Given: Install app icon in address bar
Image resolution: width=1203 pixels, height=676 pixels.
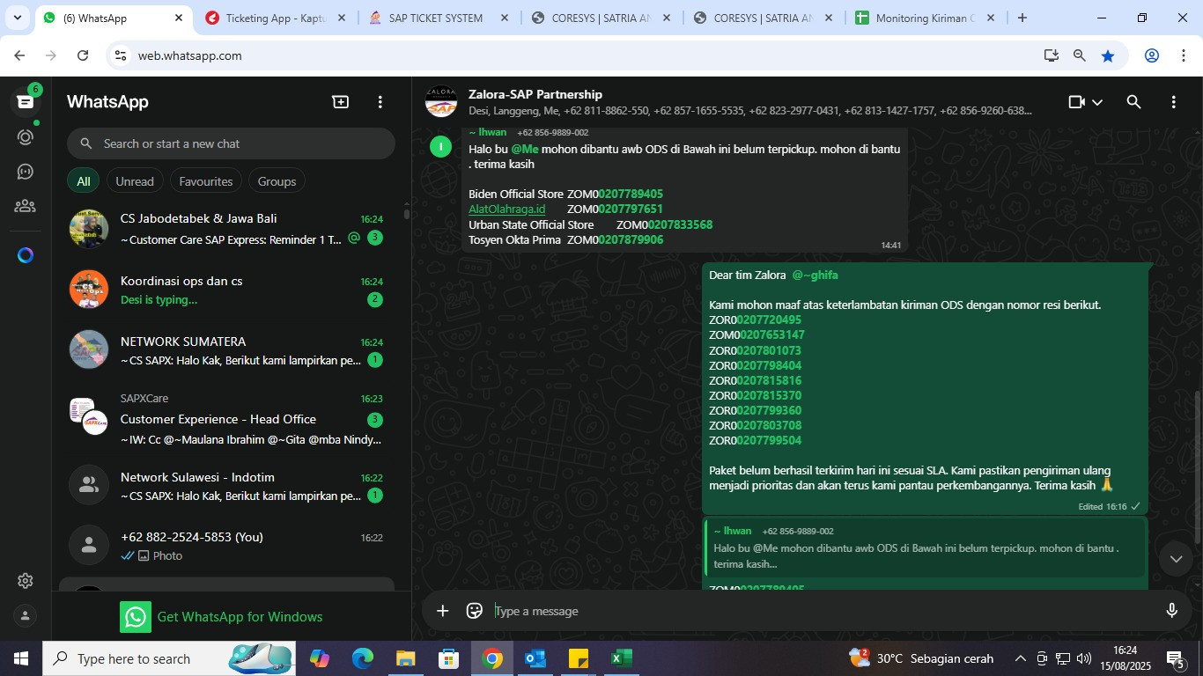Looking at the screenshot, I should [x=1051, y=55].
